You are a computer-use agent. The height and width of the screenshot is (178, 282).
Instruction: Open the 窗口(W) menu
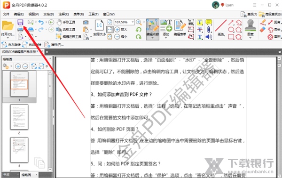coord(109,14)
